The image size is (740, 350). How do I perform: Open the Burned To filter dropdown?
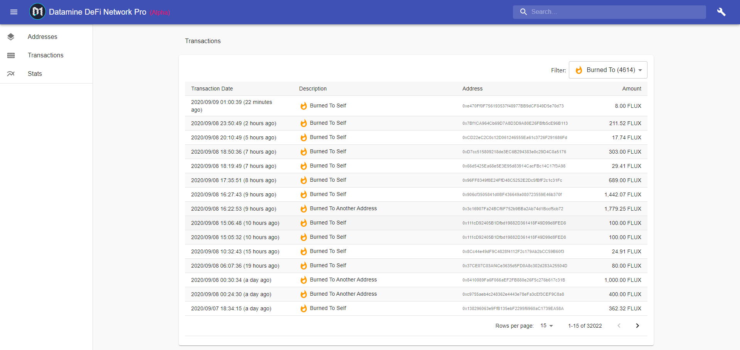[x=608, y=70]
